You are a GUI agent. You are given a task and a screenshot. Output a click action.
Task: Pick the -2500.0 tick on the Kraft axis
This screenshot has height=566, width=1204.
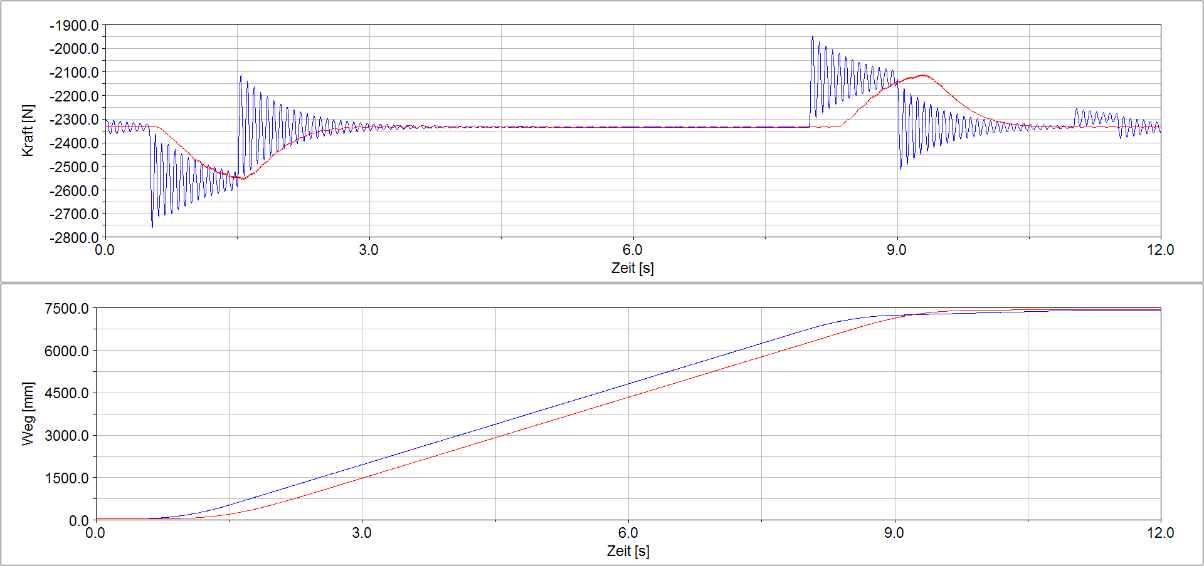pos(74,167)
